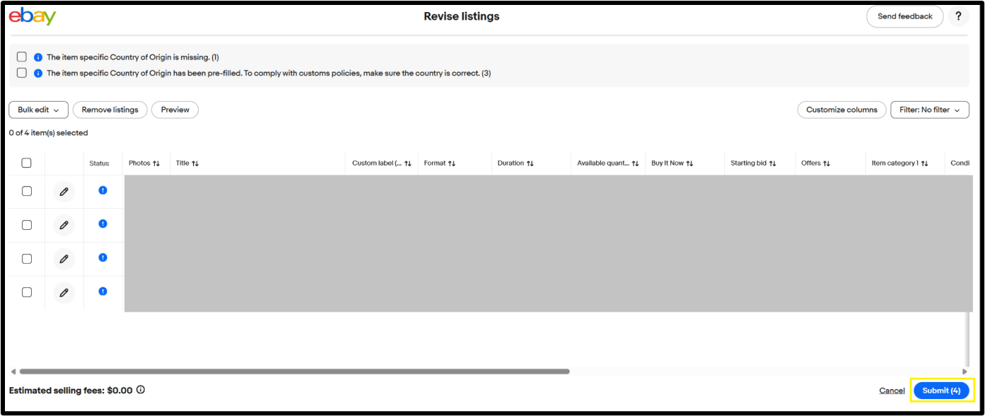
Task: Click the pencil edit icon in first row
Action: [64, 192]
